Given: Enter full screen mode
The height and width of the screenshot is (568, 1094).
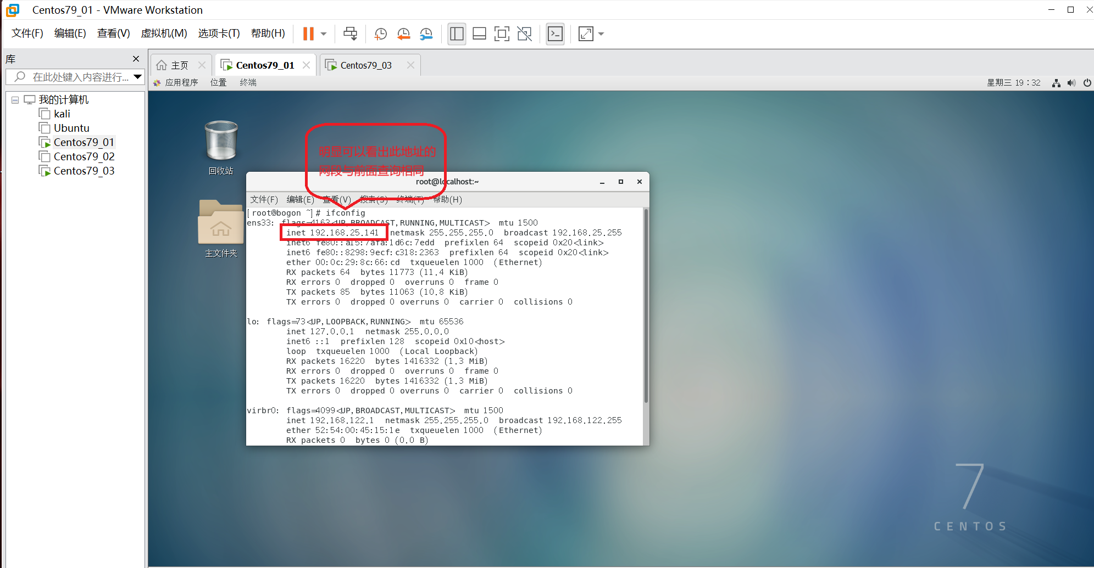Looking at the screenshot, I should pyautogui.click(x=502, y=34).
